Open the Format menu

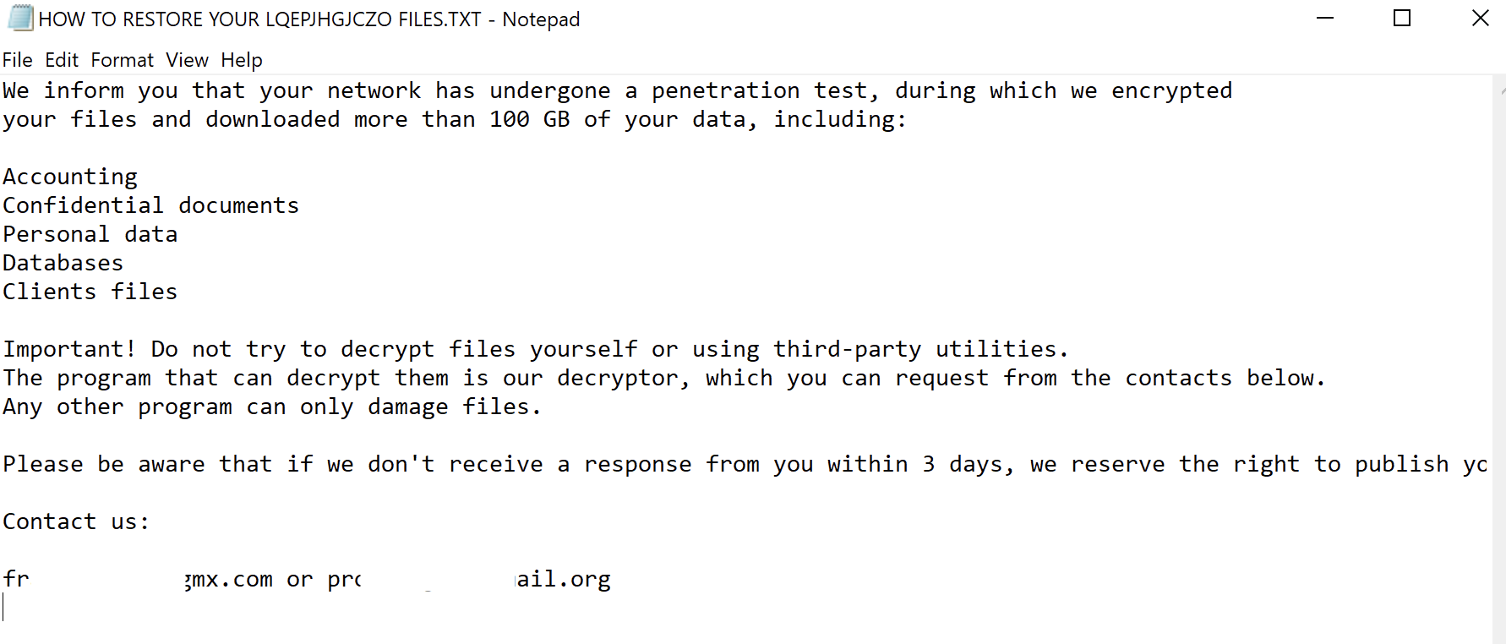[x=123, y=60]
